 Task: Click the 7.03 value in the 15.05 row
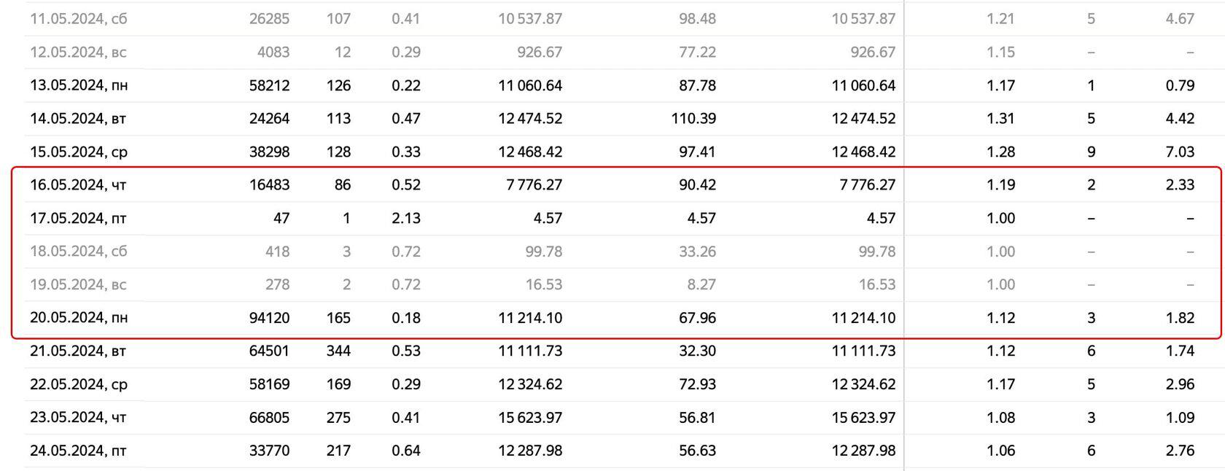[1179, 152]
